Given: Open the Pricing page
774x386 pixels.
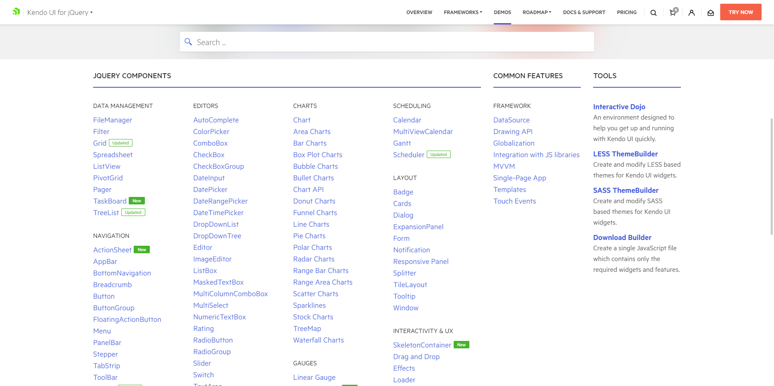Looking at the screenshot, I should tap(627, 12).
